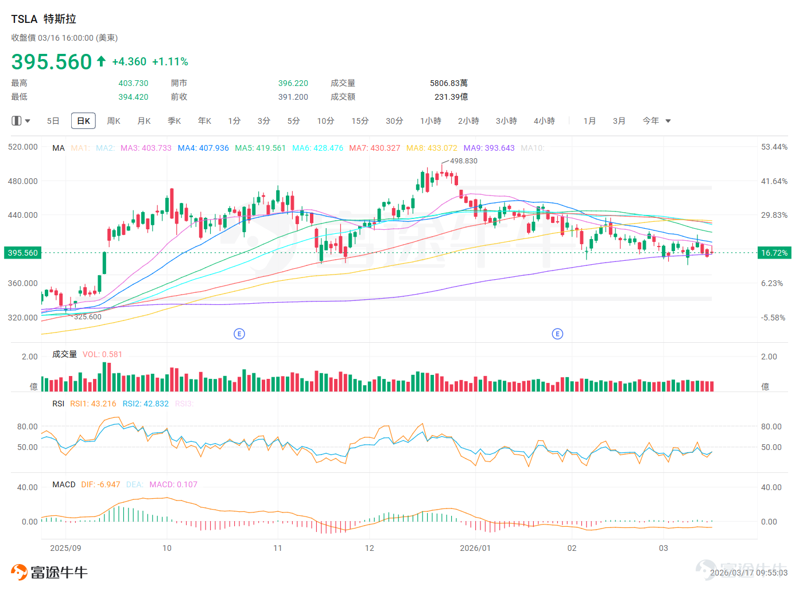Click the 開市 value 396.220
Viewport: 799px width, 591px height.
click(293, 83)
